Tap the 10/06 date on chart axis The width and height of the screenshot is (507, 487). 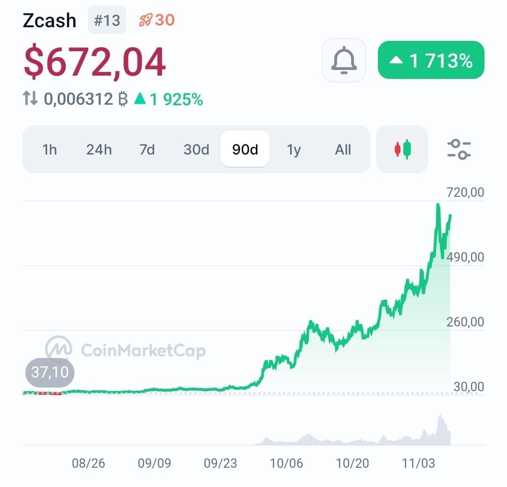286,464
